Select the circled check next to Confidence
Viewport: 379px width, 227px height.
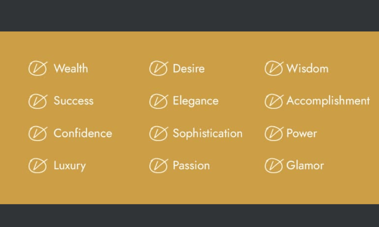tap(38, 133)
